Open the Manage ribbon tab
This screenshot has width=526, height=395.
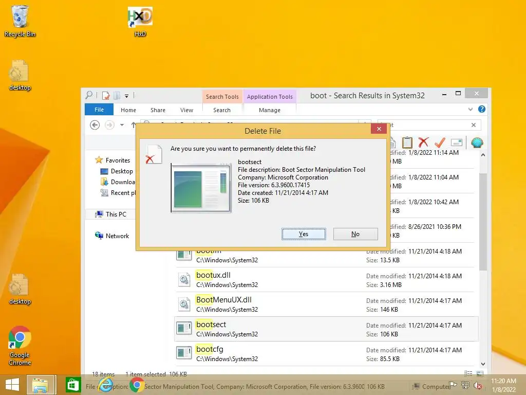269,110
